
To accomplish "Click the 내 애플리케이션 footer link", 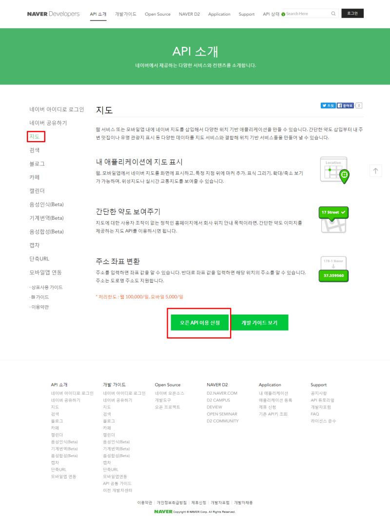I will coord(273,393).
